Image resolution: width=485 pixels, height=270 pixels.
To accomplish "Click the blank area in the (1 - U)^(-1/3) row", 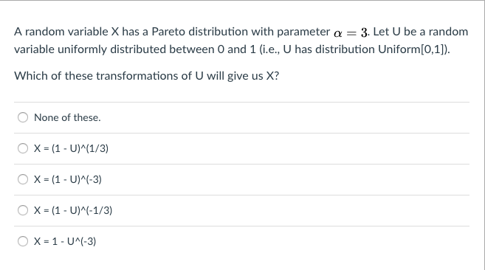I will pyautogui.click(x=291, y=210).
